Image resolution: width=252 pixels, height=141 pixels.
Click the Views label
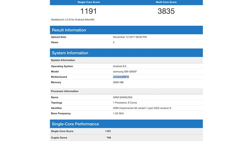click(54, 42)
